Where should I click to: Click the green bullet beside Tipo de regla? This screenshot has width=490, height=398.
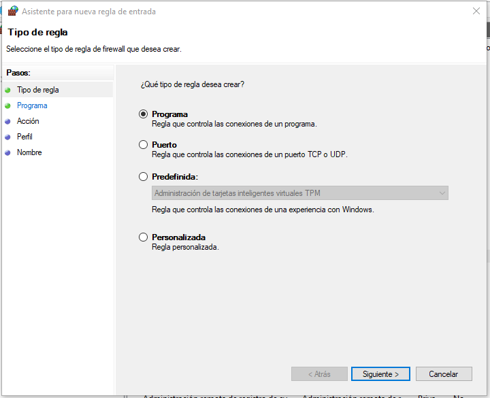7,90
